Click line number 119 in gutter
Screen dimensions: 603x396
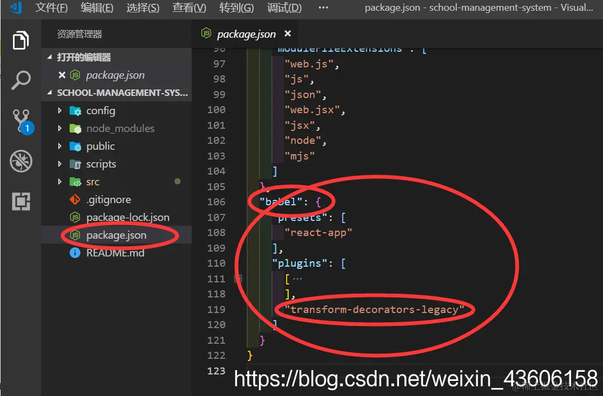(216, 309)
